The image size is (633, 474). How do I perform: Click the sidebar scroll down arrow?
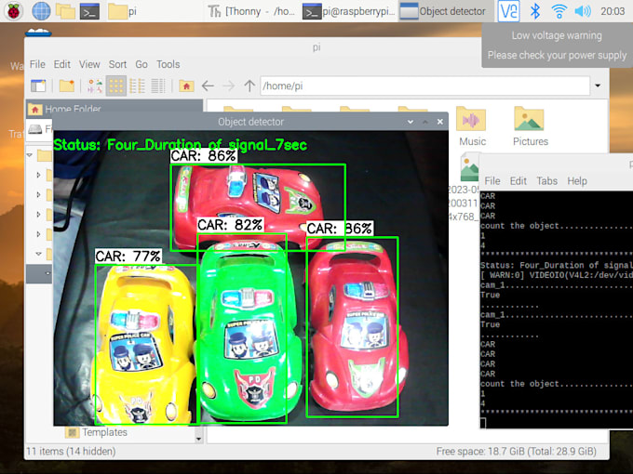coord(198,439)
